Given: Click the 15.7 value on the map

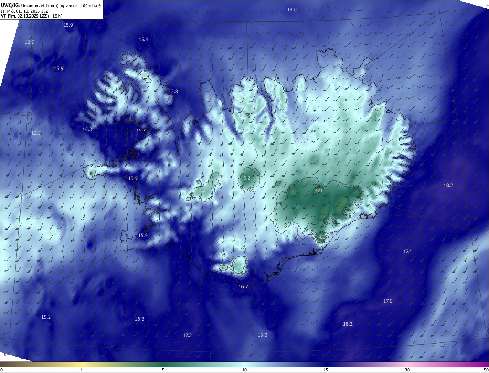Looking at the screenshot, I should point(141,130).
